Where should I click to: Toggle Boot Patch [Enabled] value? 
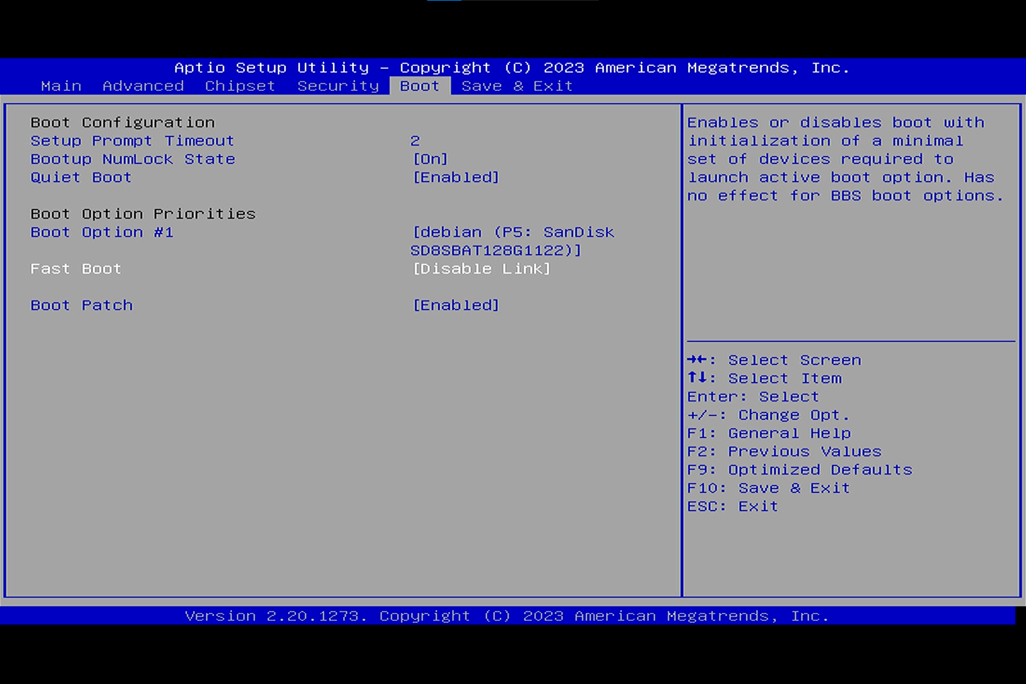pyautogui.click(x=456, y=305)
